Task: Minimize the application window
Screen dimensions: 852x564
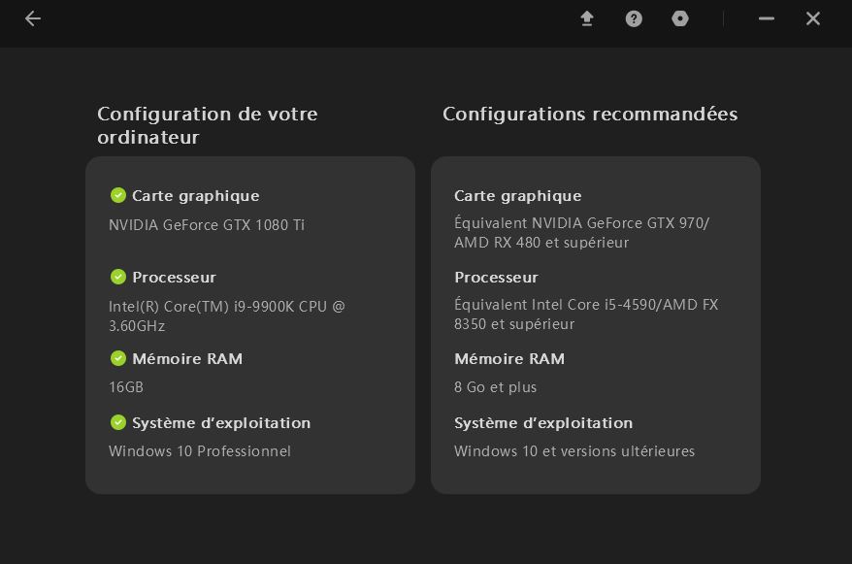Action: [x=766, y=18]
